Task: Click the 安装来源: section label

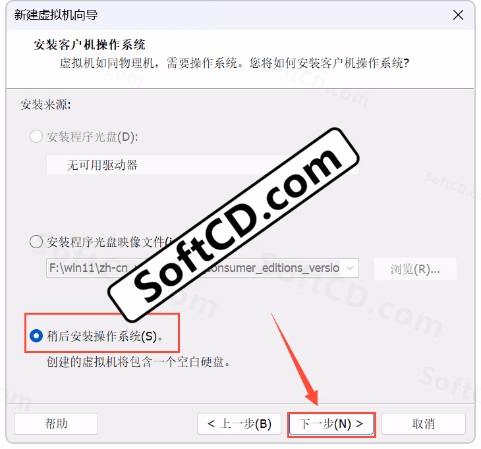Action: (x=45, y=105)
